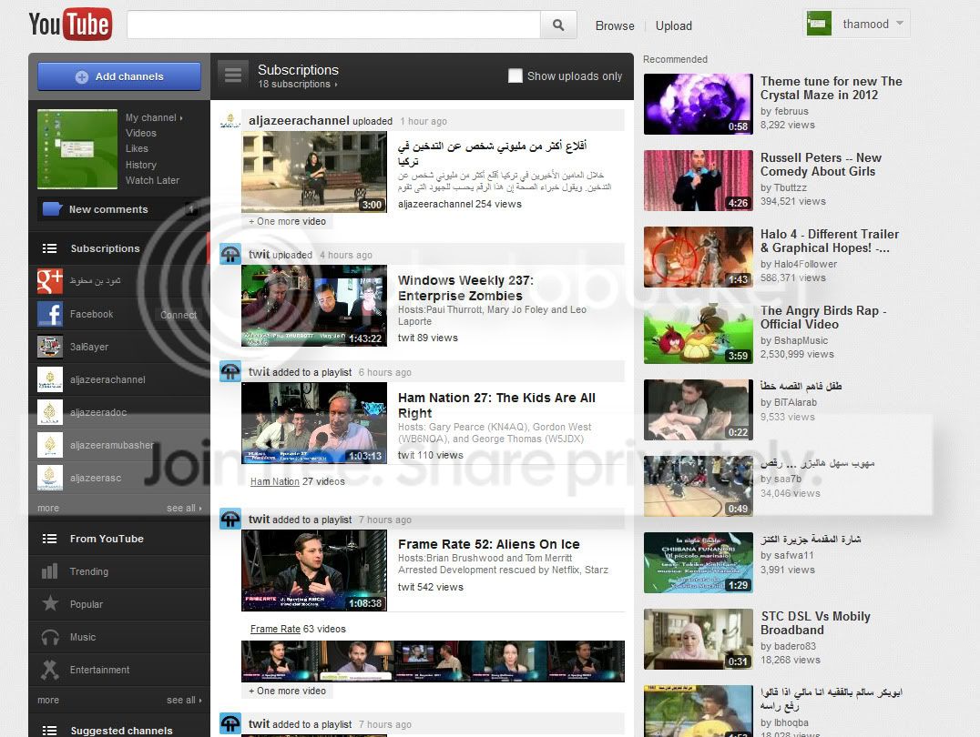Click into the YouTube search field
The height and width of the screenshot is (737, 980).
point(333,25)
